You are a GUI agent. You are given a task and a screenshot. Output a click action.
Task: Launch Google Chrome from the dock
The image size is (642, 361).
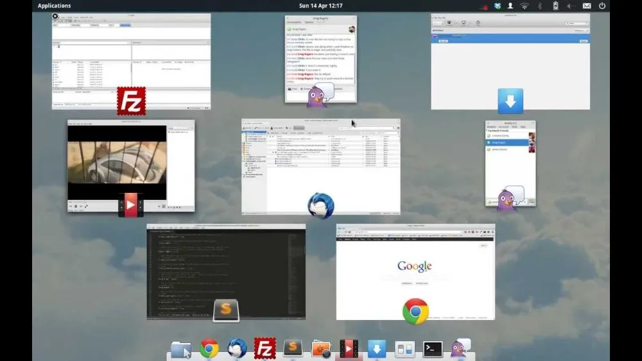(x=209, y=349)
